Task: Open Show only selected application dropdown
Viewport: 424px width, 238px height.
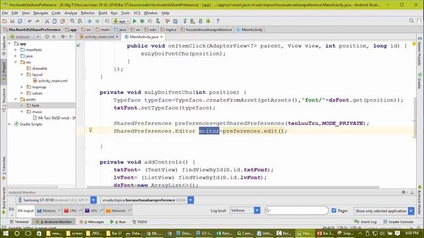Action: tap(411, 211)
